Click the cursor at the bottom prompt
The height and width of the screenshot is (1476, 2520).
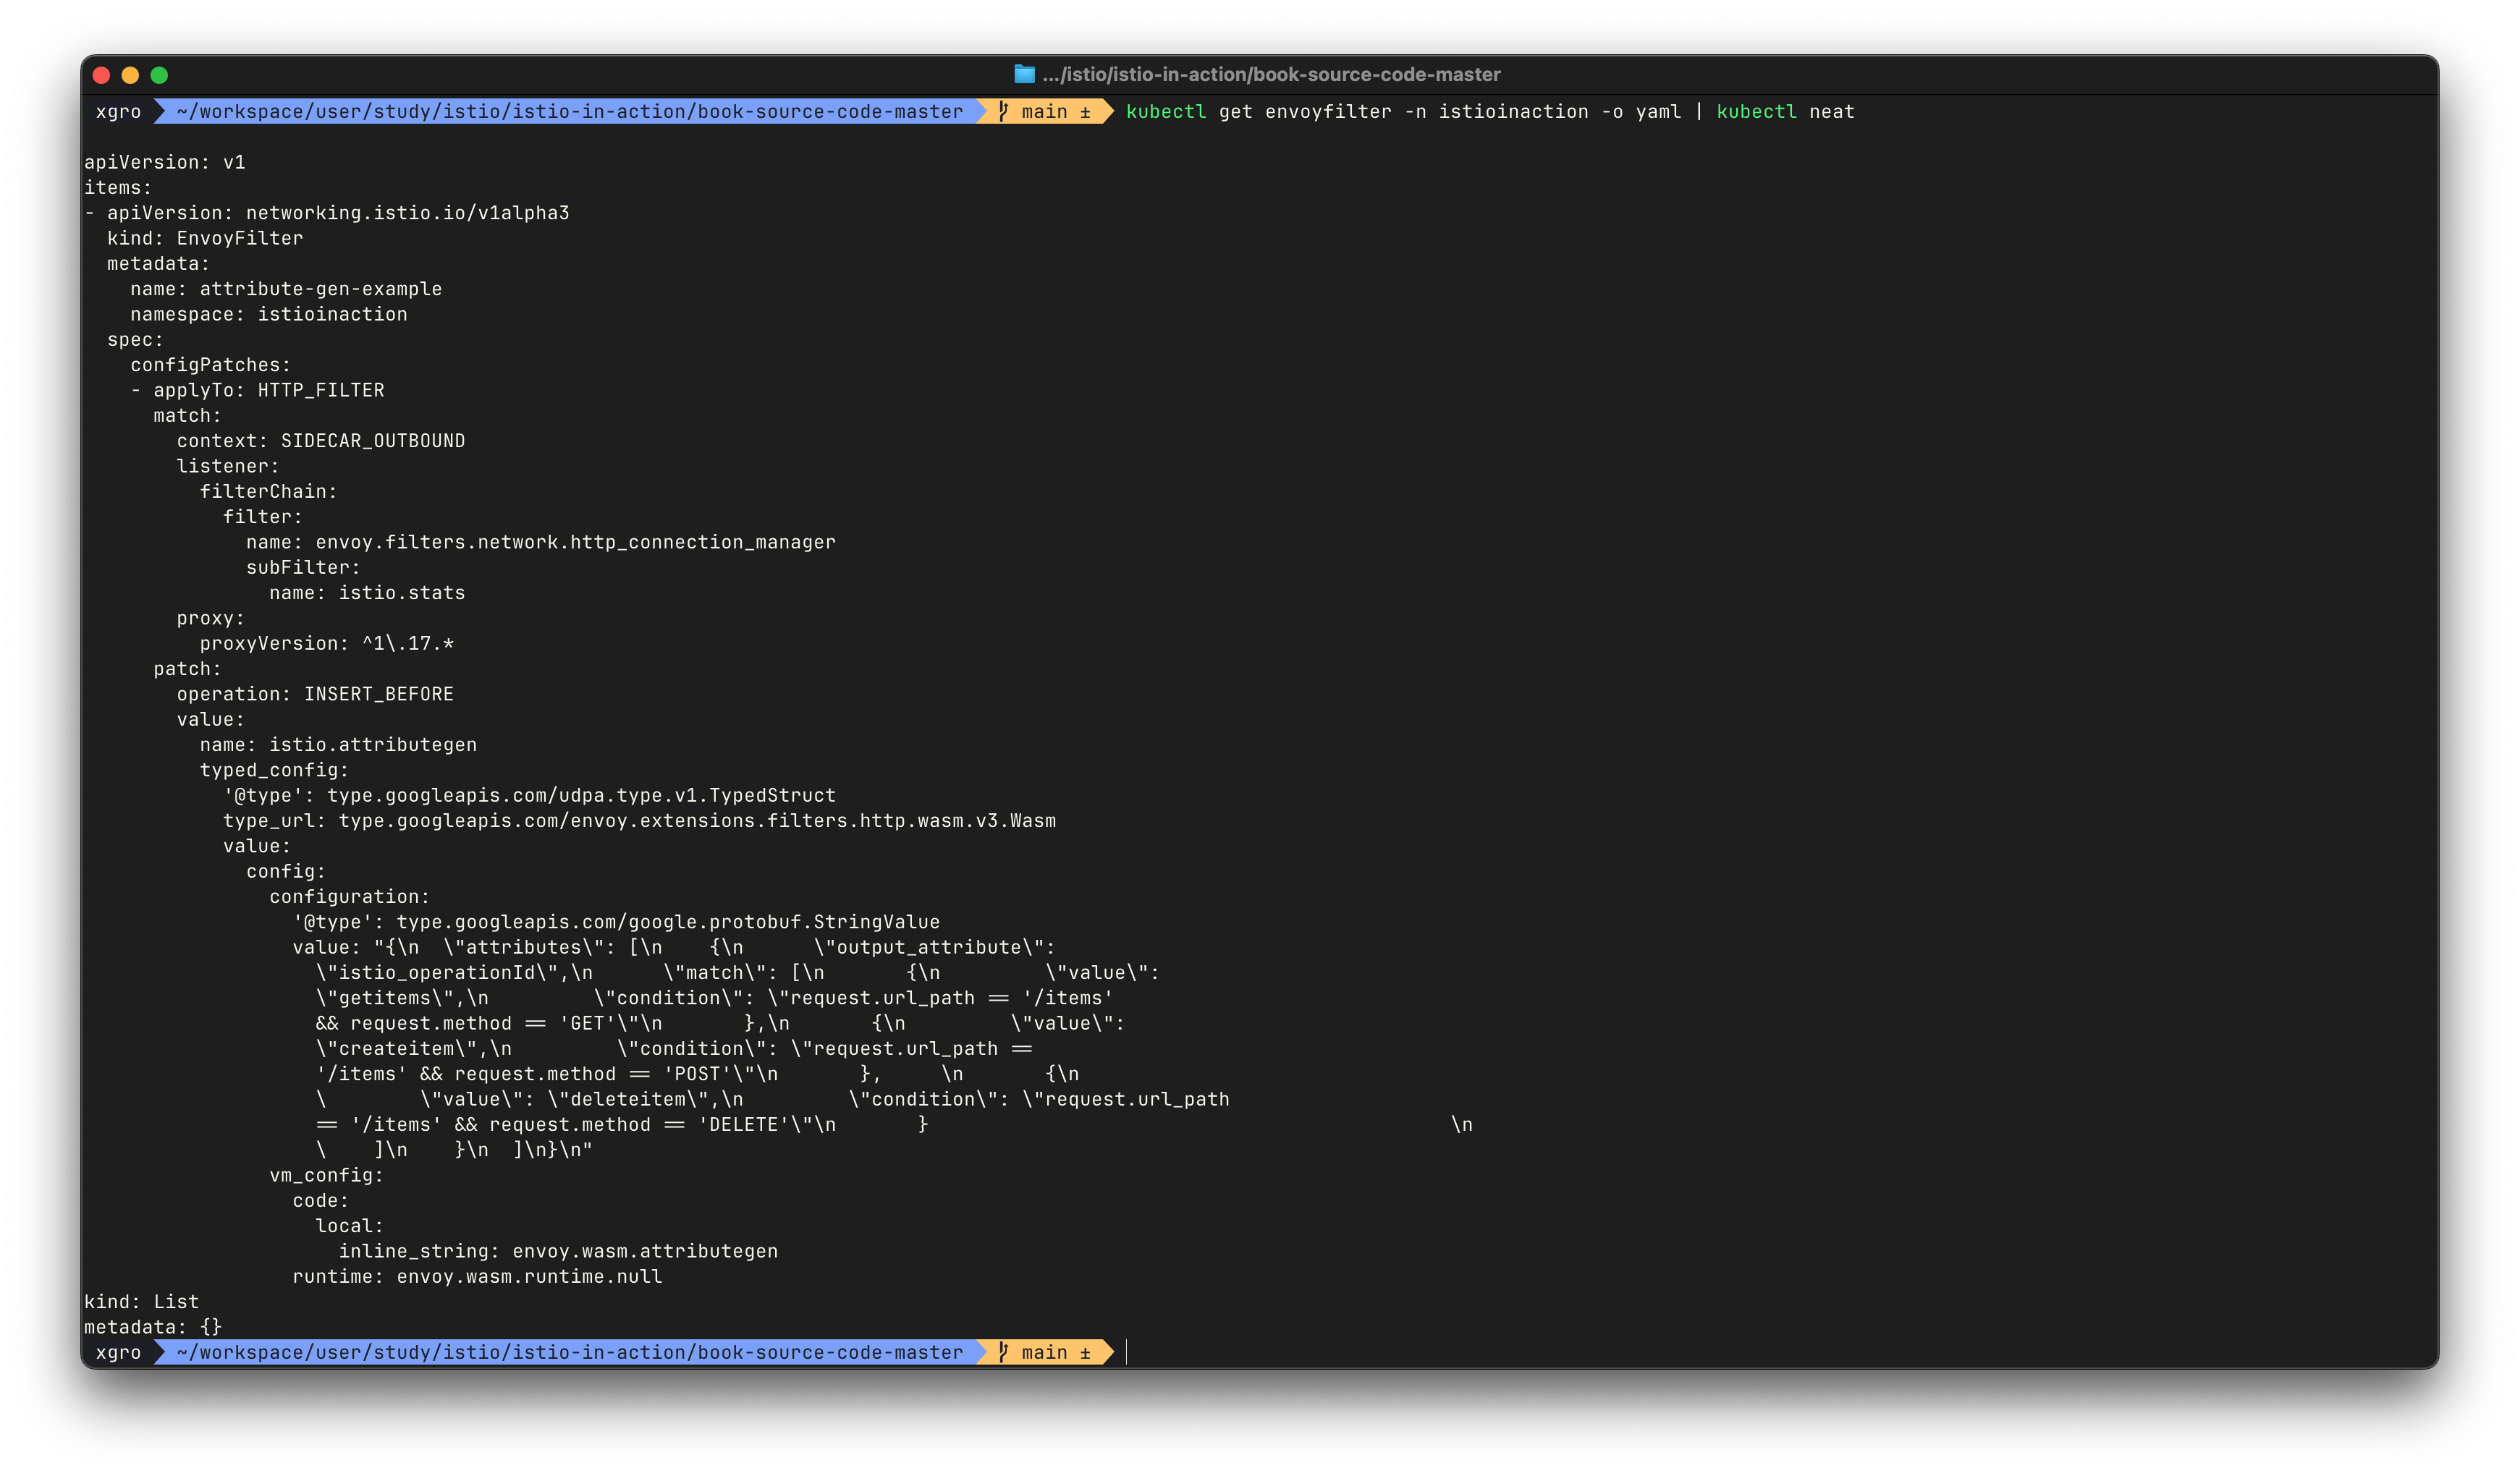[x=1127, y=1352]
